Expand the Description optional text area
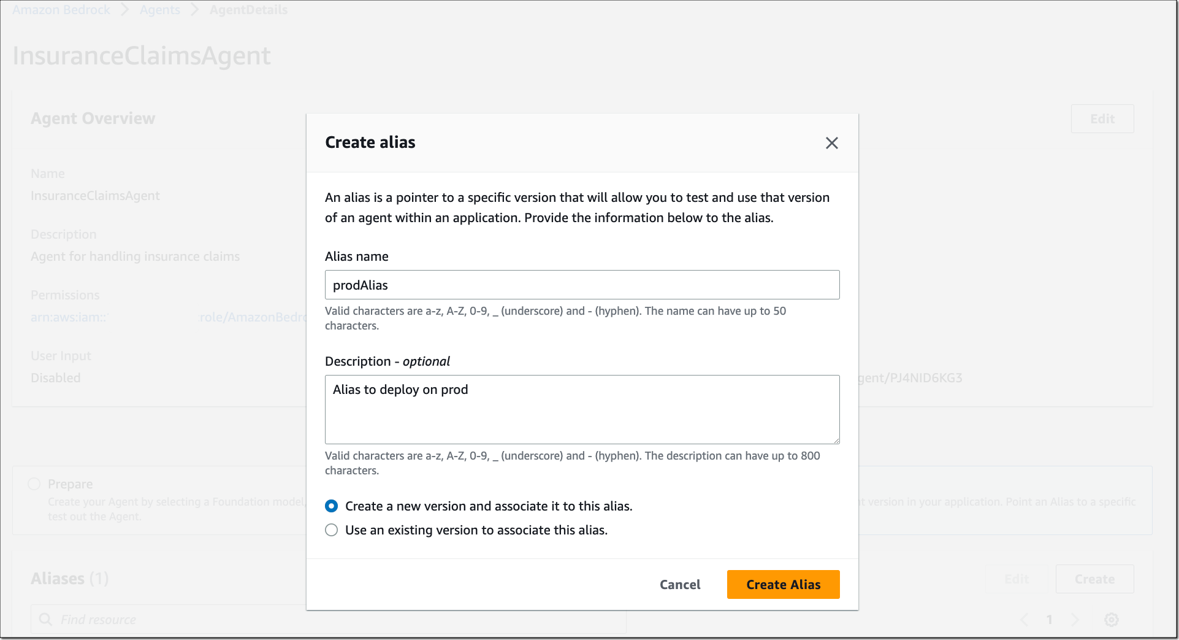Viewport: 1179px width, 640px height. 836,440
